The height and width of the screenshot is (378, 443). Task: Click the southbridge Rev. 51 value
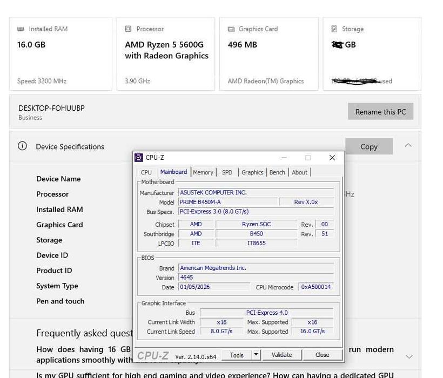click(x=325, y=234)
